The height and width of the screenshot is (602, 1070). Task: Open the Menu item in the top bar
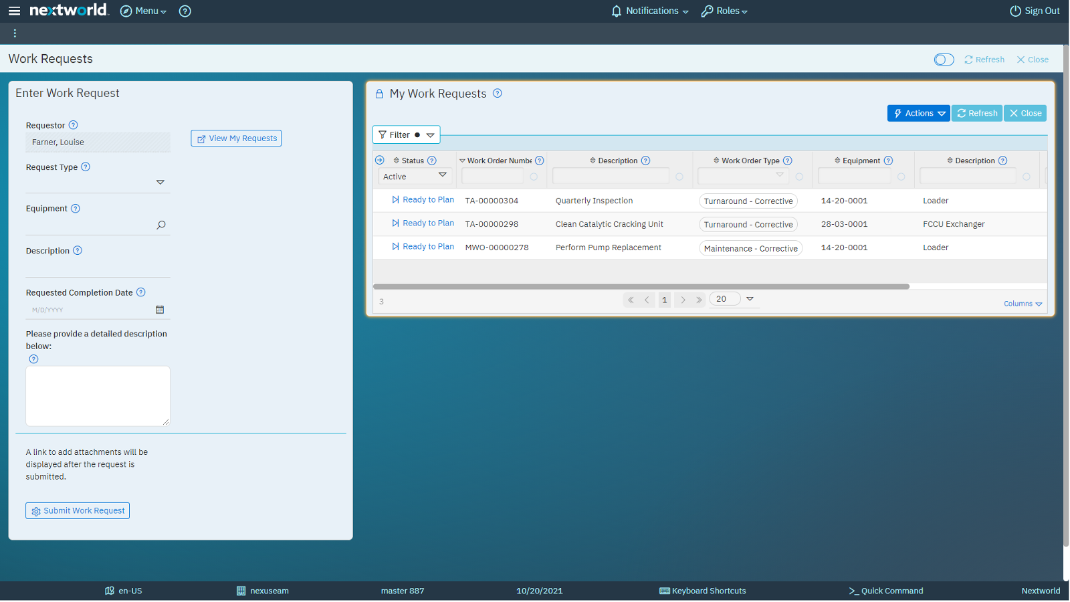143,11
